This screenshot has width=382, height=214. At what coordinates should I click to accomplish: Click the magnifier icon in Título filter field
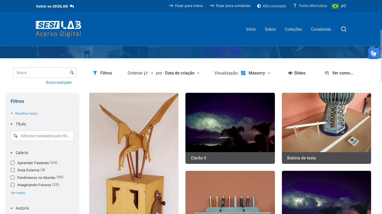16,136
